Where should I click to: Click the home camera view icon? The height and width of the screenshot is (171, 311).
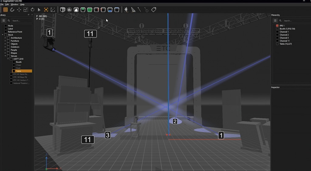76,10
